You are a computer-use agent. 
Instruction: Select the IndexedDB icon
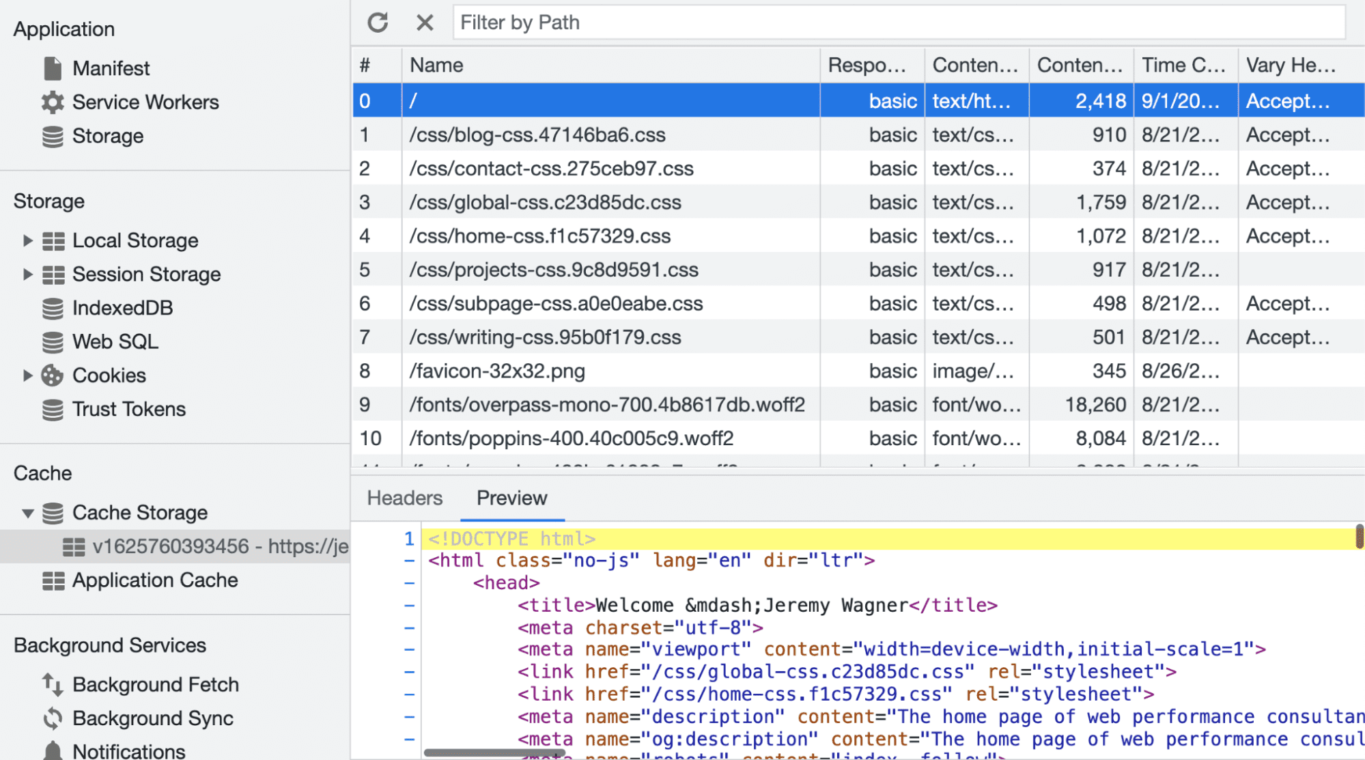click(x=53, y=308)
